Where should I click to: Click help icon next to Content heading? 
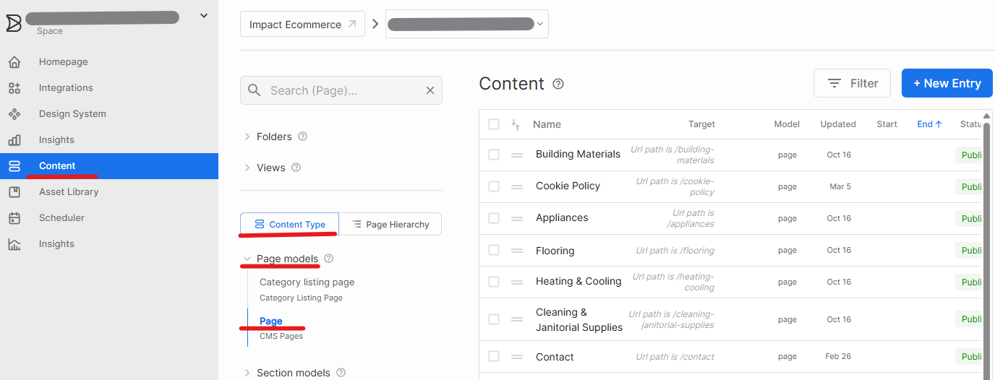tap(558, 84)
